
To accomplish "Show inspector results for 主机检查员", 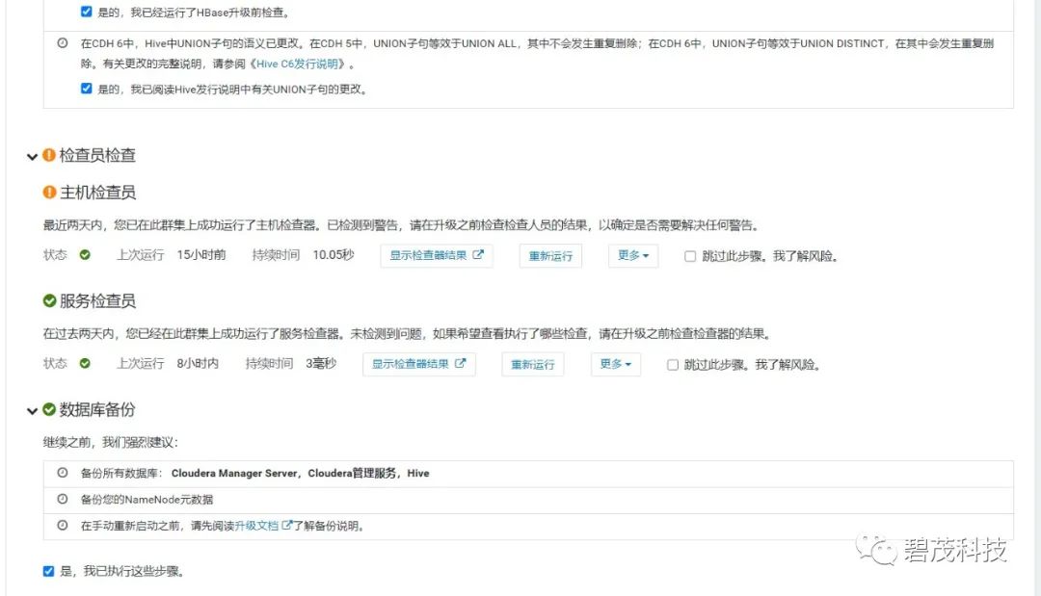I will click(437, 256).
